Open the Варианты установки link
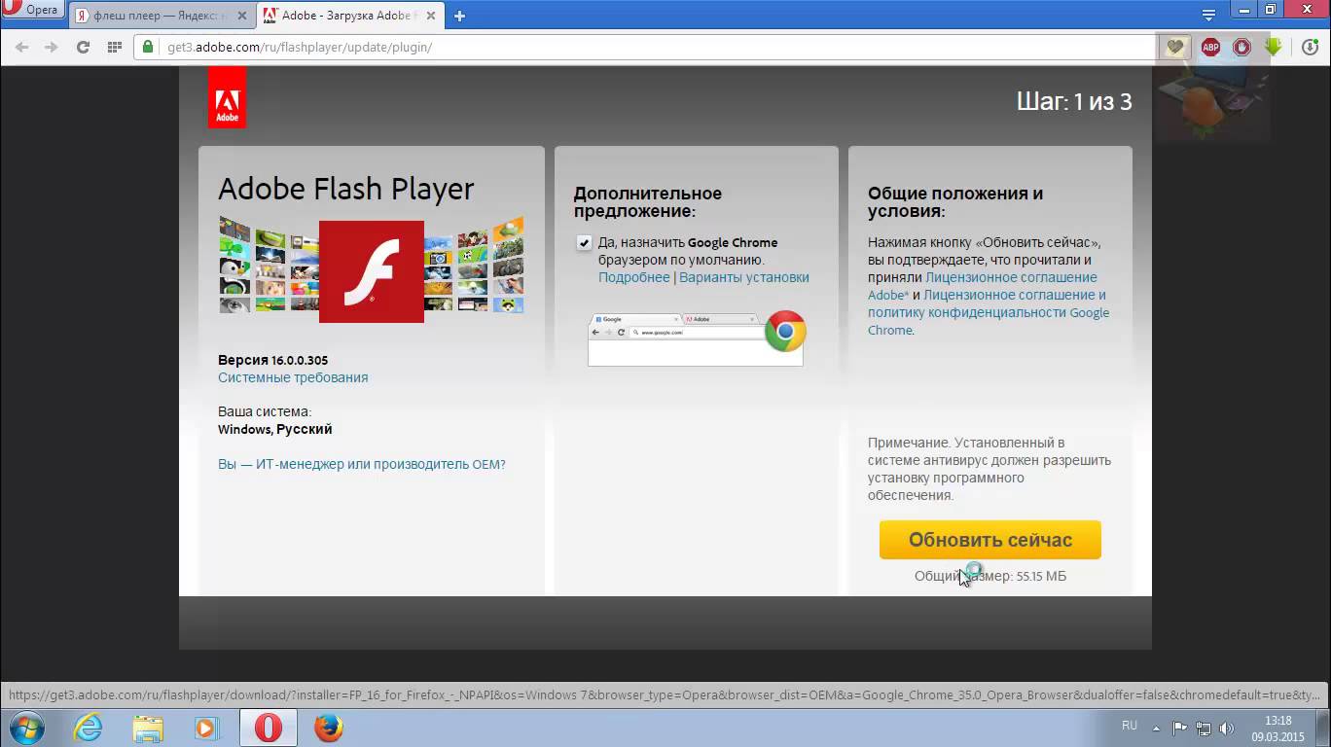1331x747 pixels. [744, 277]
